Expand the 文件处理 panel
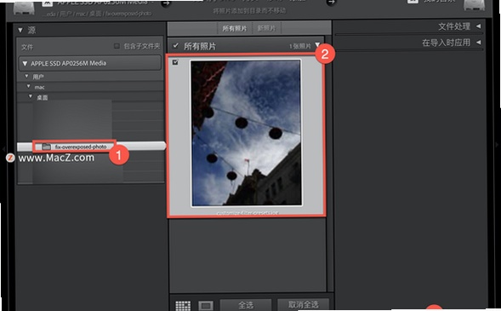 [x=478, y=26]
